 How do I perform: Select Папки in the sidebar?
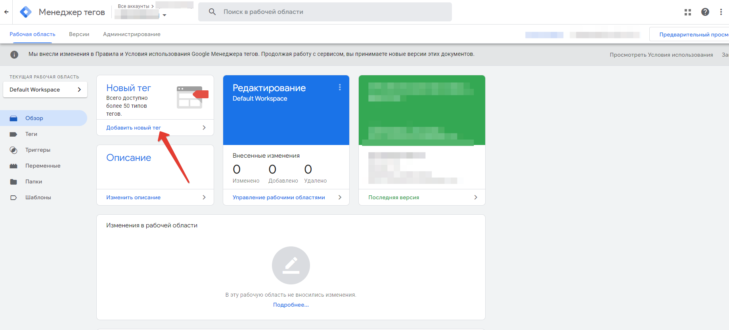tap(34, 181)
